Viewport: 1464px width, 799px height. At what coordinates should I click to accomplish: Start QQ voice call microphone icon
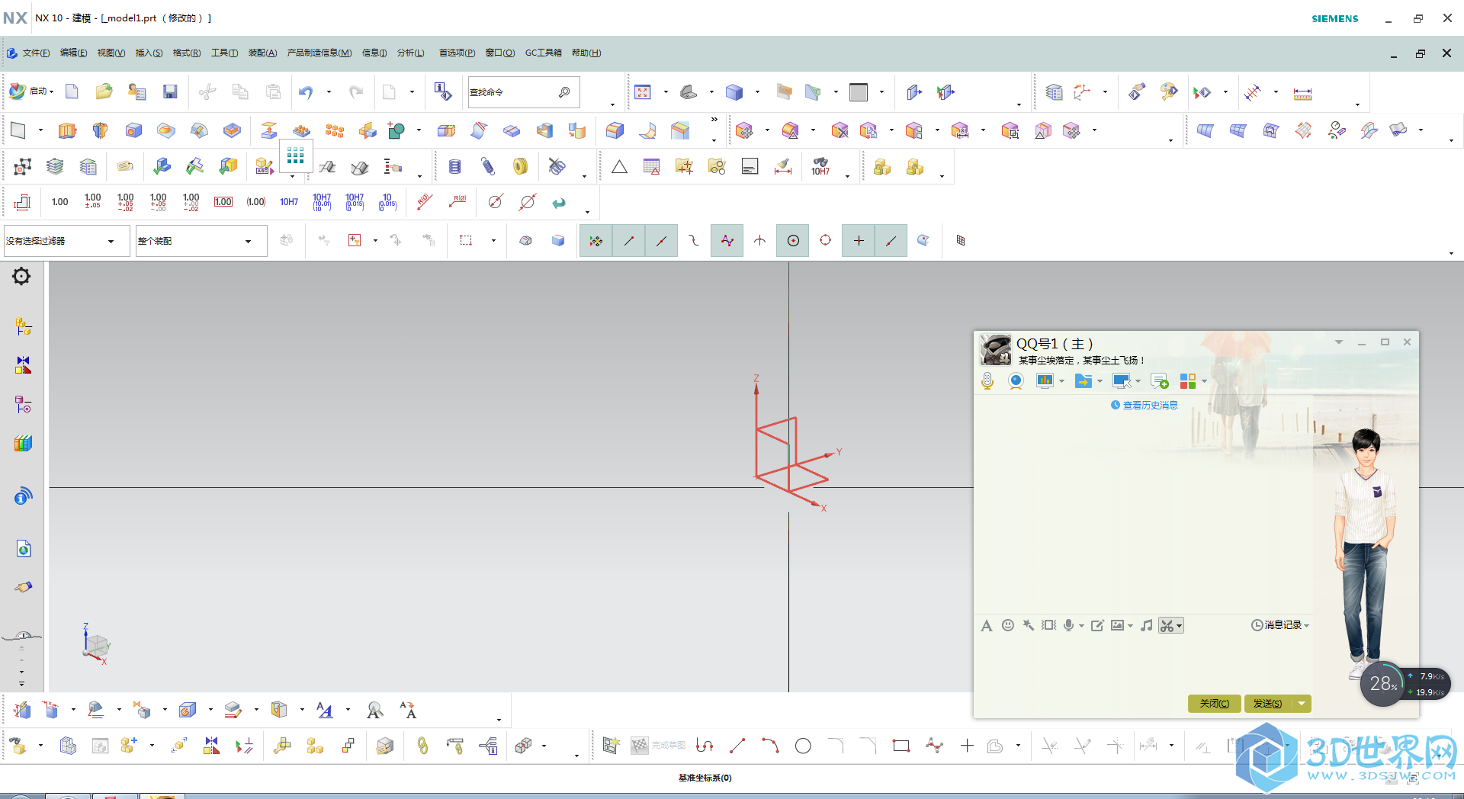pyautogui.click(x=987, y=380)
